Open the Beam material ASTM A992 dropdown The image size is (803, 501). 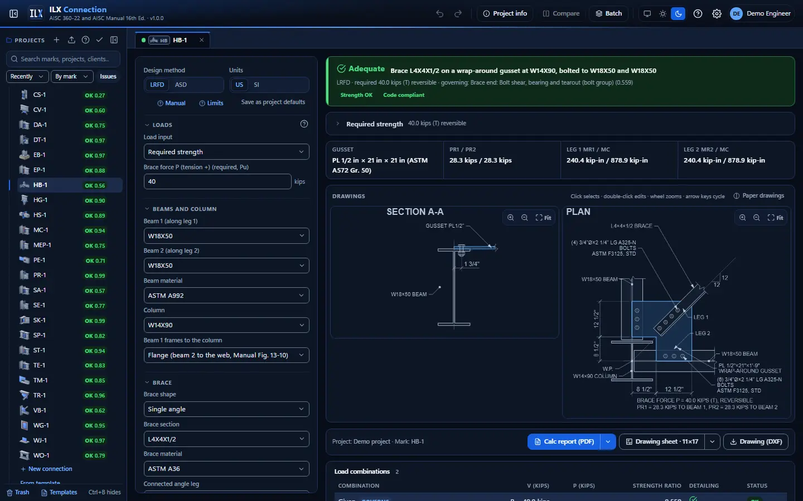226,296
